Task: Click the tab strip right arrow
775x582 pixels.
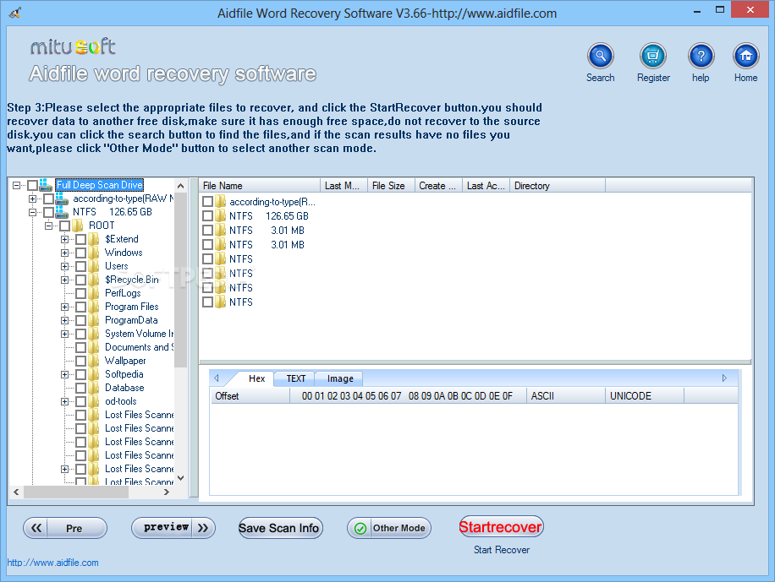Action: point(724,378)
